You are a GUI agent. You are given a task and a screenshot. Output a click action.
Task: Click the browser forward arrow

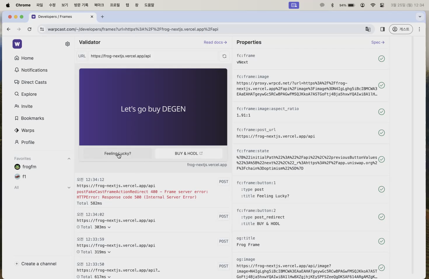click(x=19, y=29)
